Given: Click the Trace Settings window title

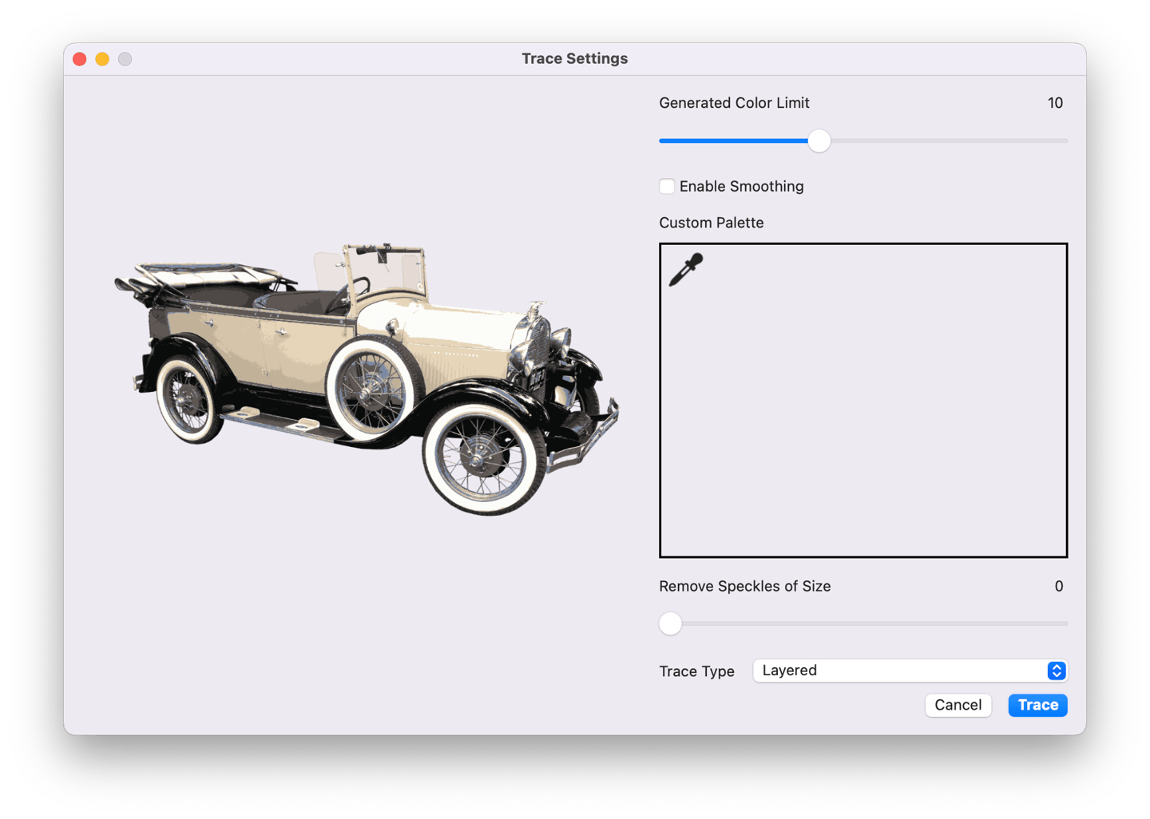Looking at the screenshot, I should click(x=575, y=59).
